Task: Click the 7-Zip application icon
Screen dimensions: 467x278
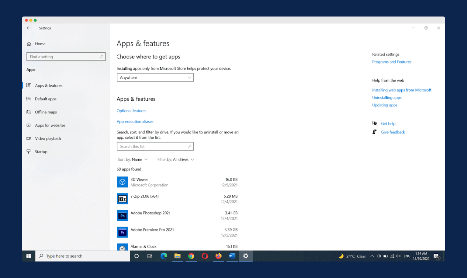Action: pyautogui.click(x=122, y=199)
